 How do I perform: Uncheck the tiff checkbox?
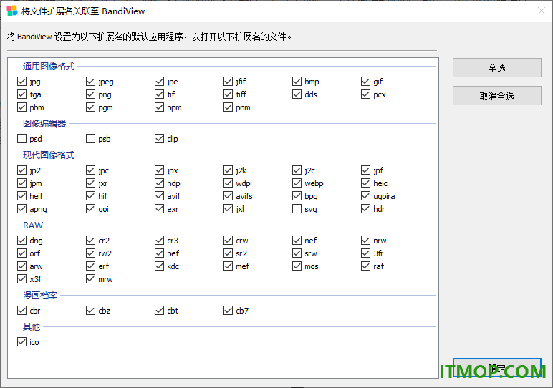point(229,94)
